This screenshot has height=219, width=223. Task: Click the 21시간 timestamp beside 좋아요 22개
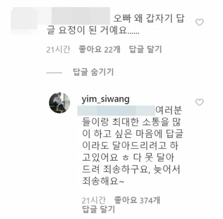[x=58, y=49]
